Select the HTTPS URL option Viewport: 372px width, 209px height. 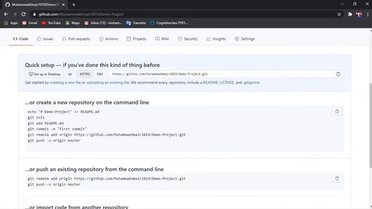[85, 74]
